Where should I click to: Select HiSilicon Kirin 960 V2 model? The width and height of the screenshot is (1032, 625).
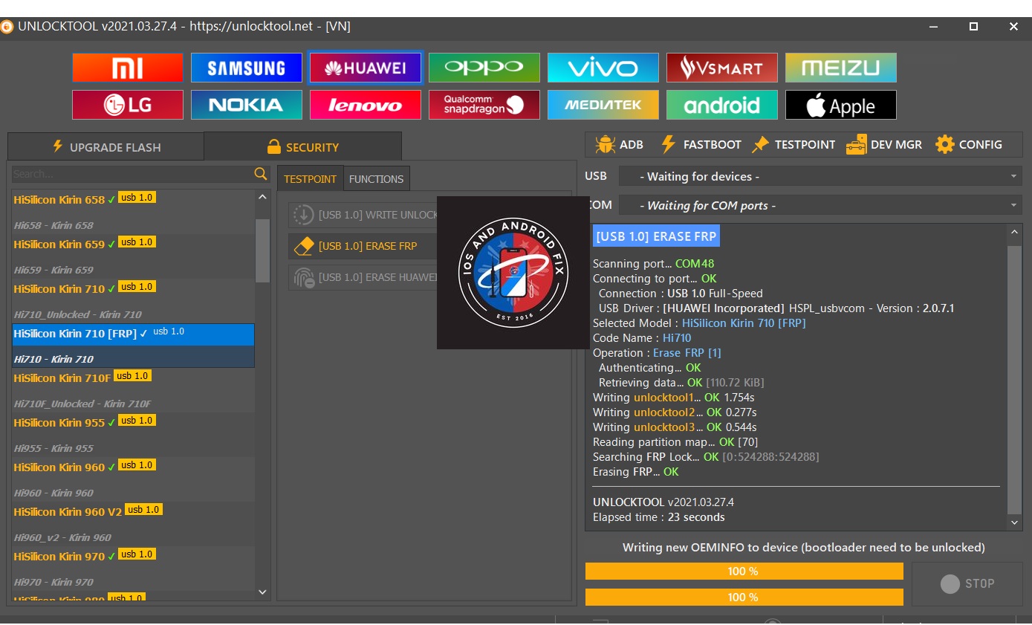point(133,524)
